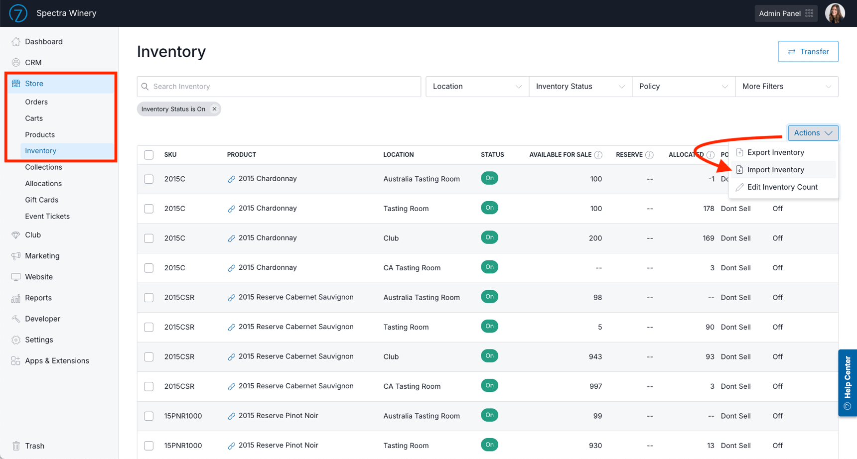Viewport: 857px width, 459px height.
Task: Select Export Inventory menu option
Action: [775, 152]
